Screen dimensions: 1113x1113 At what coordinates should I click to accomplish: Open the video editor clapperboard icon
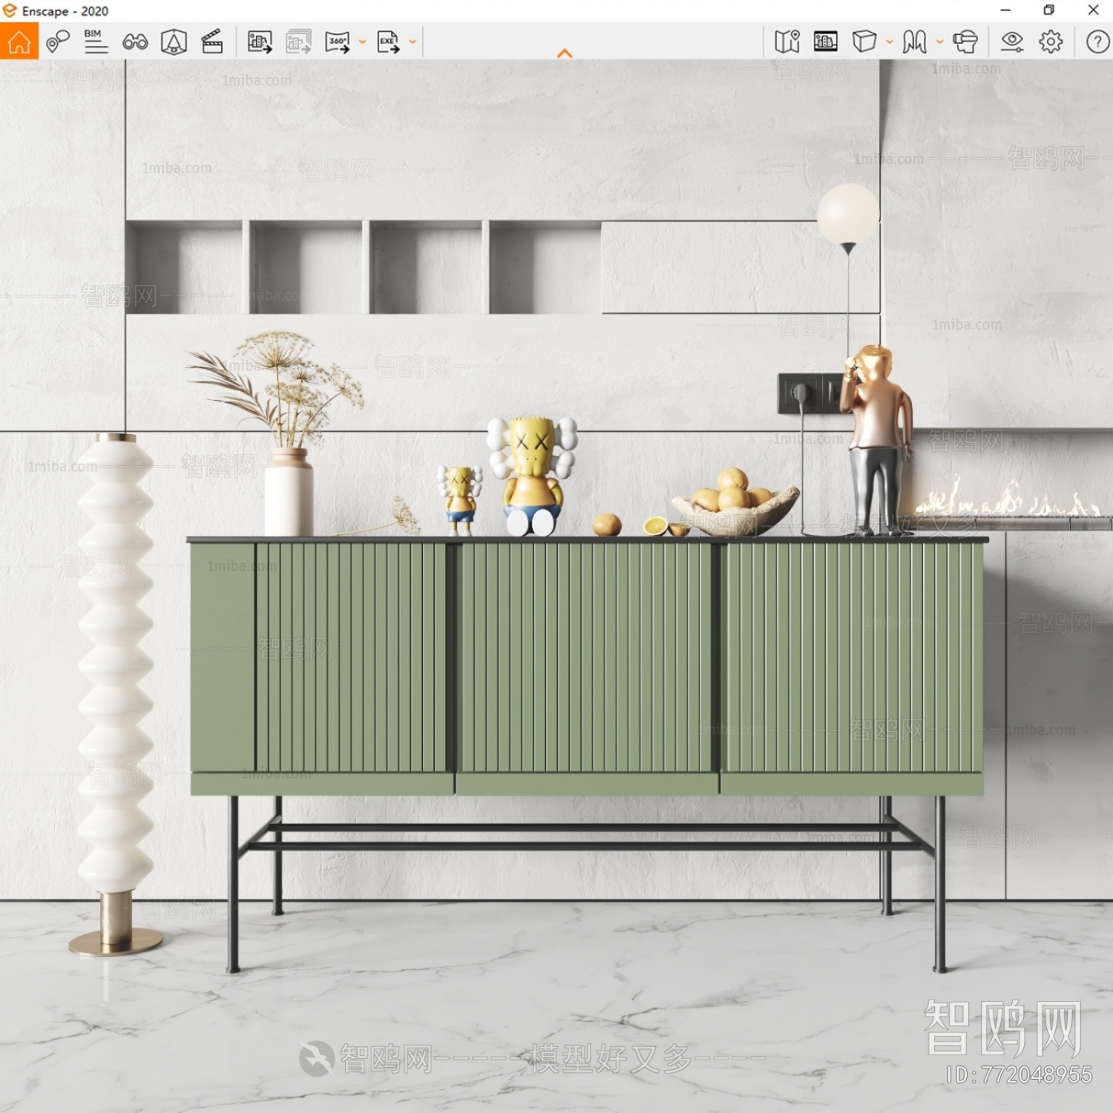[x=212, y=42]
